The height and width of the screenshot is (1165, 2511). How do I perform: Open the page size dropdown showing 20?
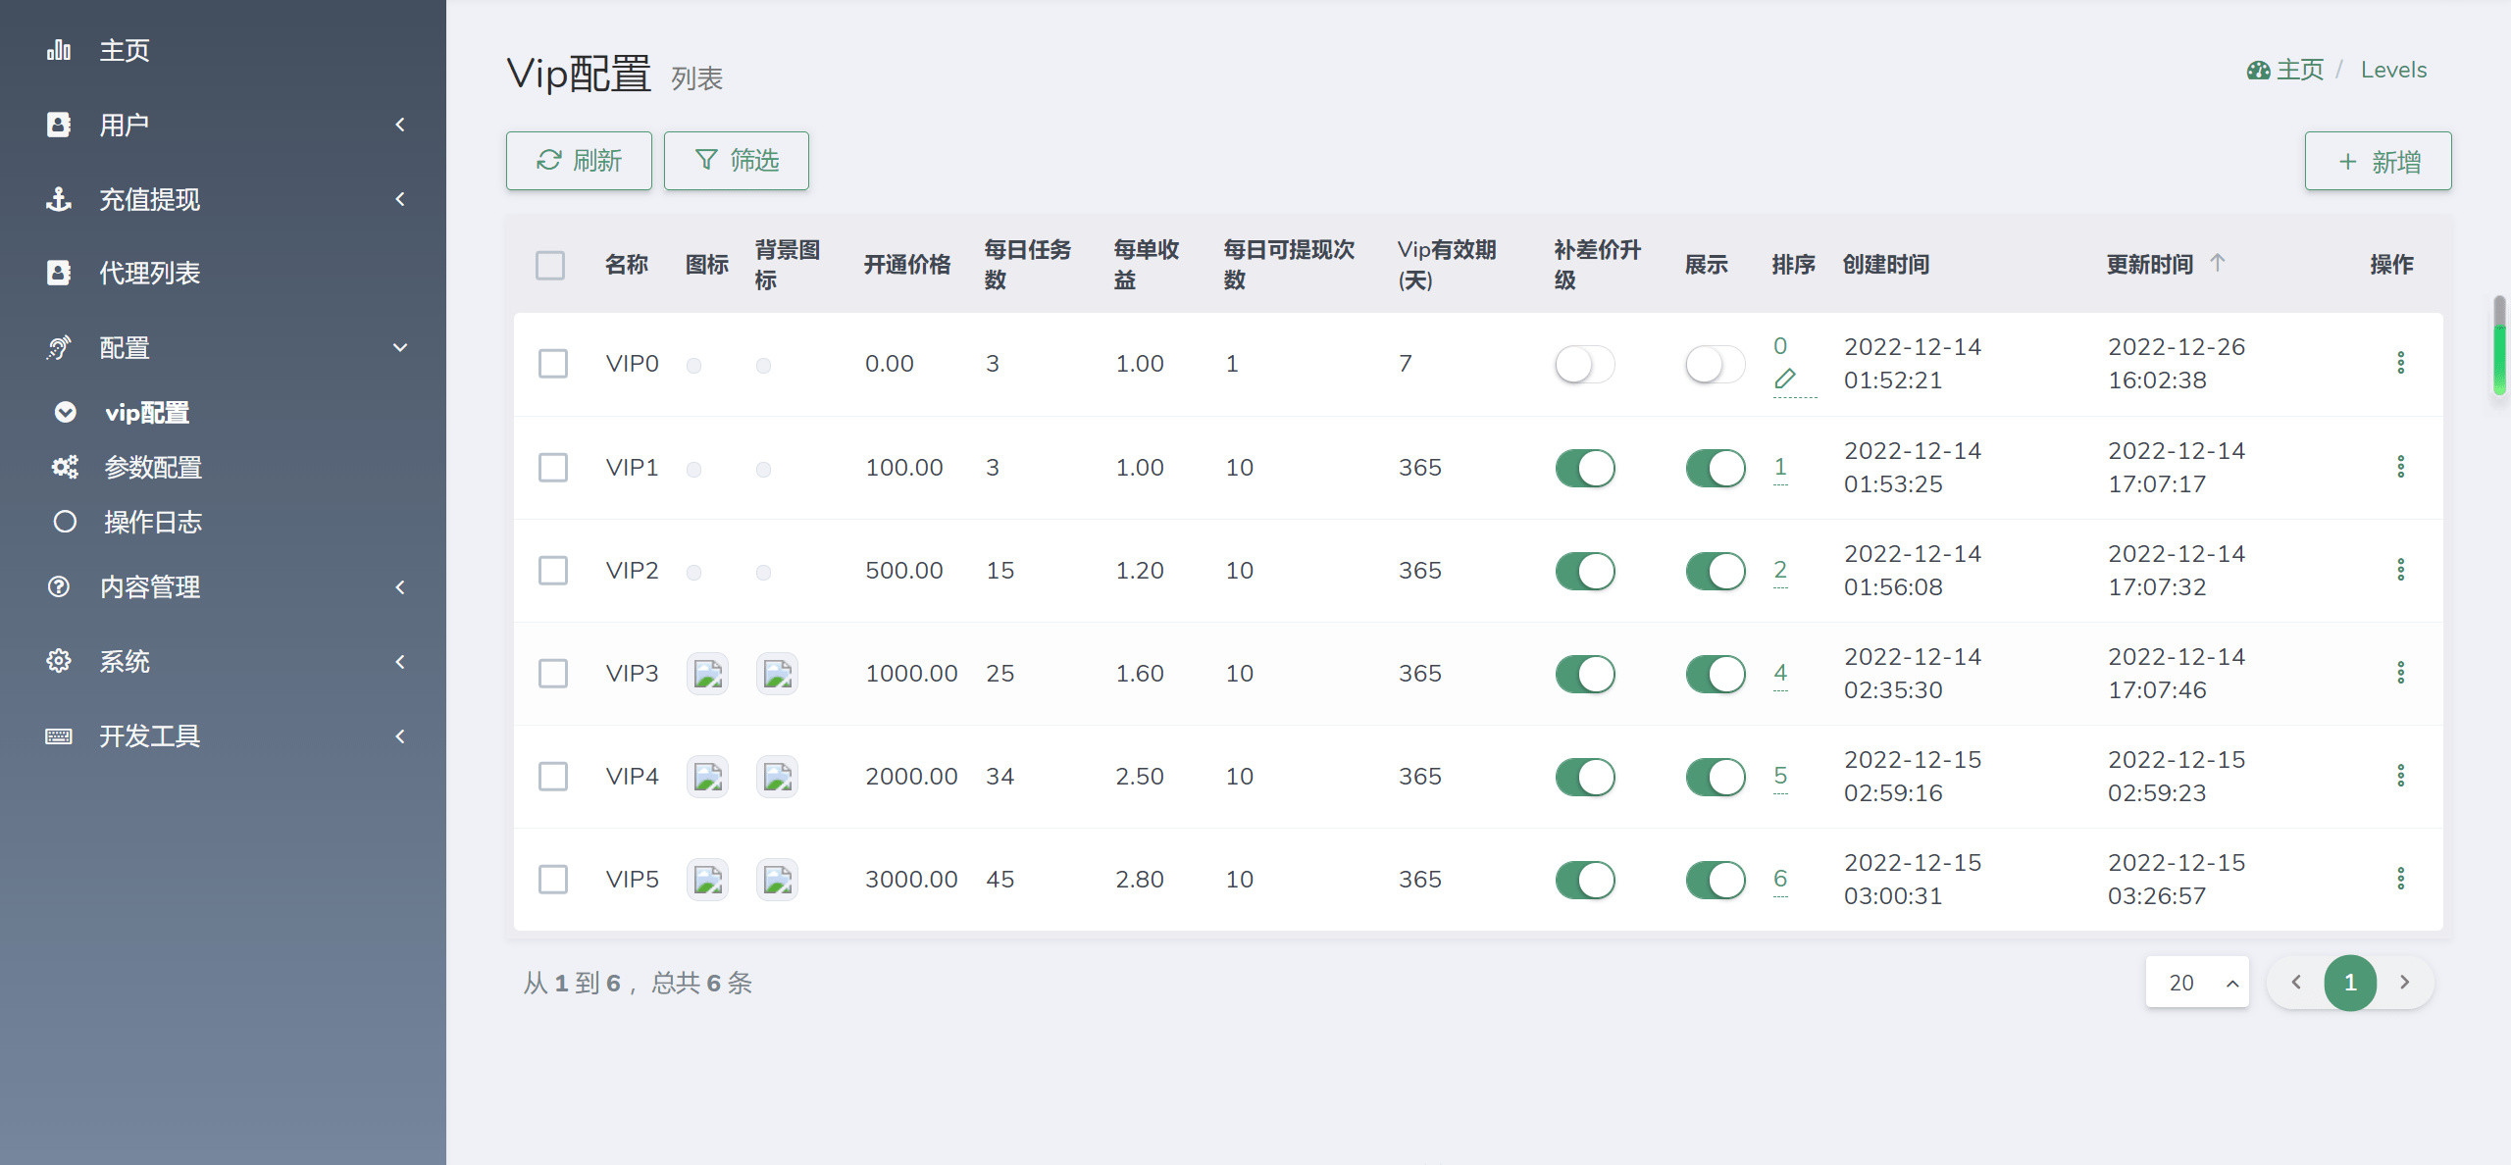click(x=2197, y=983)
